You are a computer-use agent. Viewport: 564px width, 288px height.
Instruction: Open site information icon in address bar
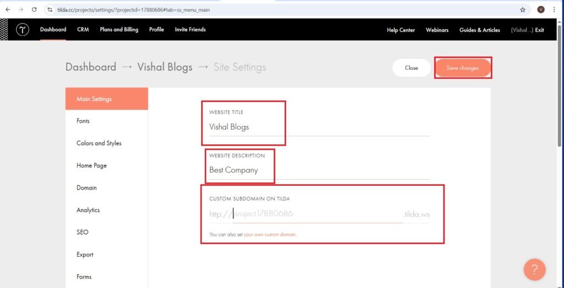click(50, 10)
